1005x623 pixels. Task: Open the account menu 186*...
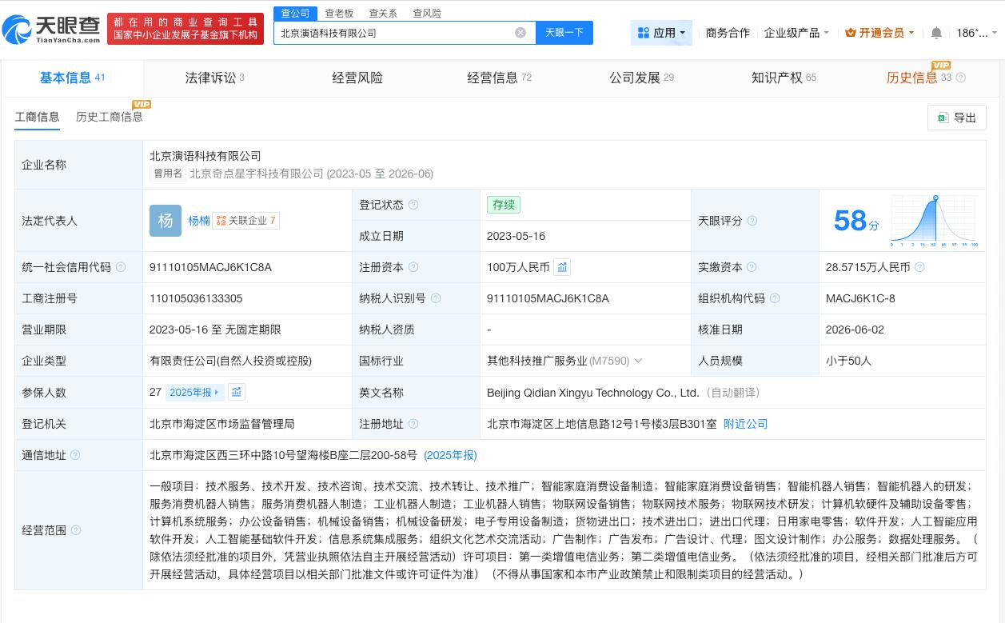click(977, 33)
